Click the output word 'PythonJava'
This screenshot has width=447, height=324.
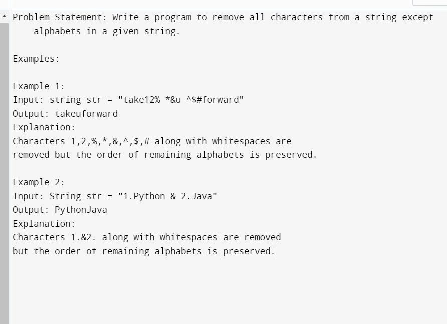pyautogui.click(x=81, y=210)
